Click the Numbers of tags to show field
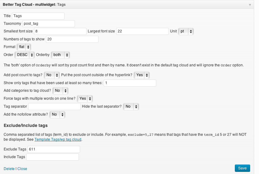 tap(72, 39)
